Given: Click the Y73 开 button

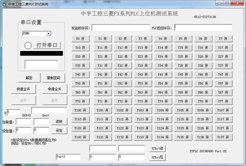Looking at the screenshot, I should pos(143,101).
